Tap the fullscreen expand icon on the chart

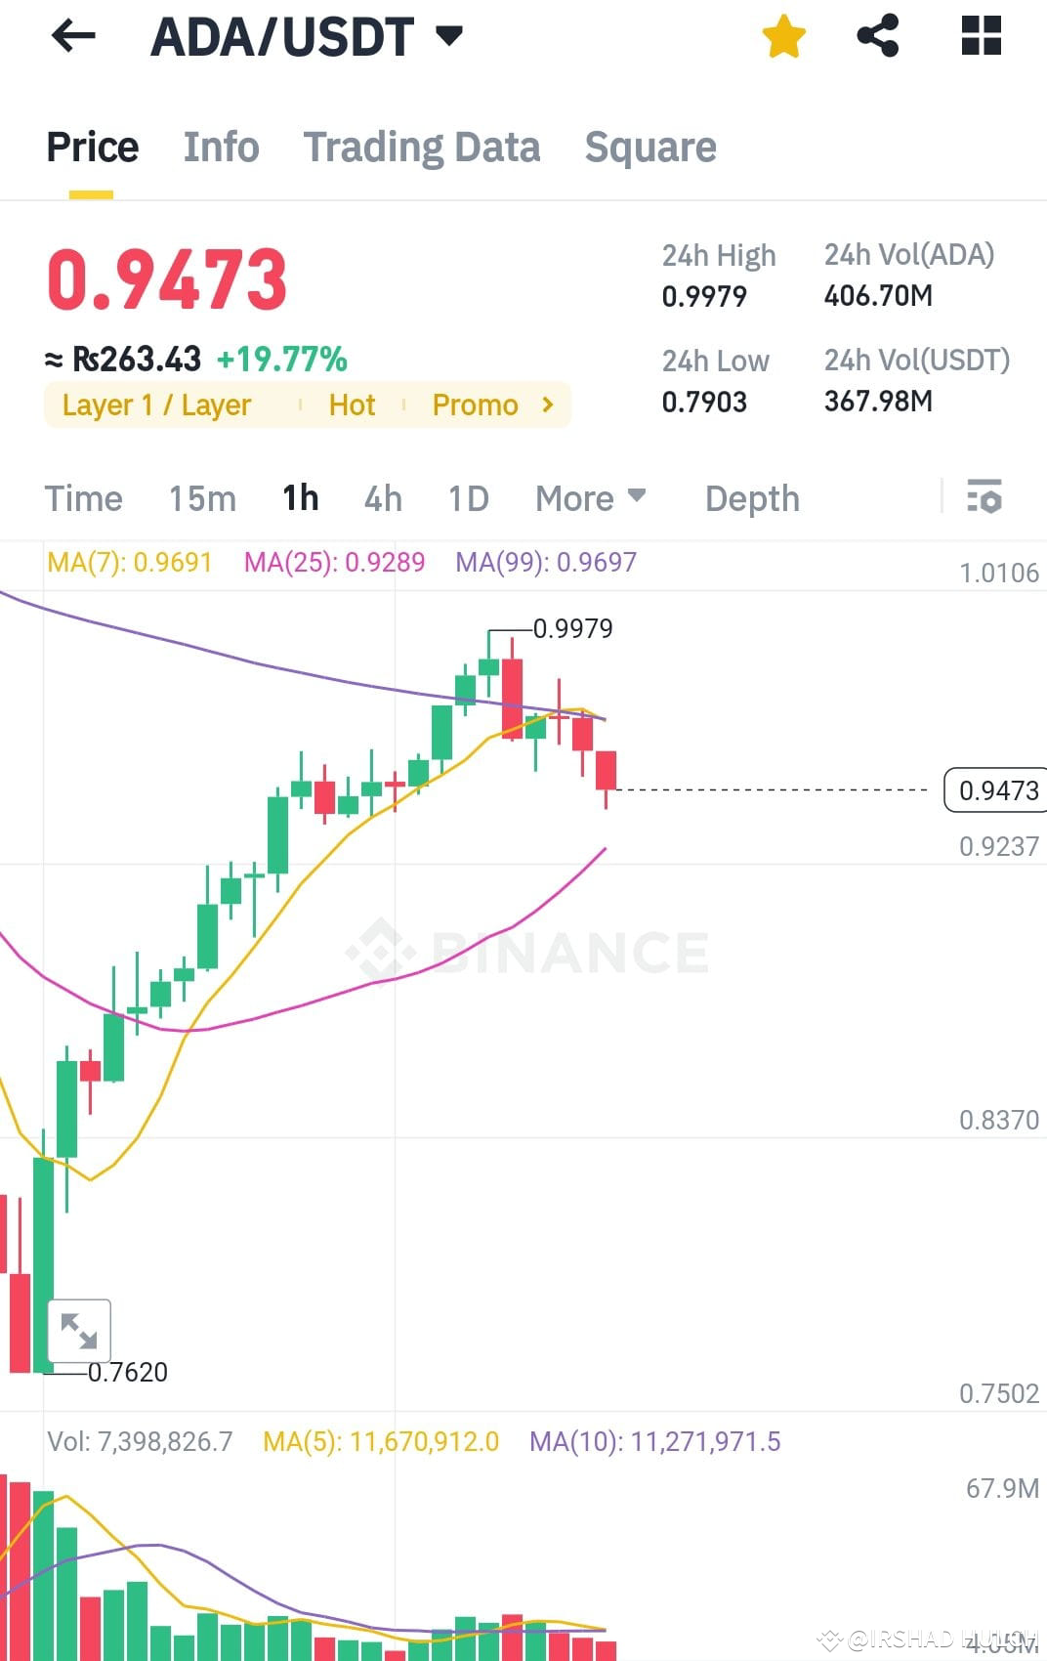(x=81, y=1329)
